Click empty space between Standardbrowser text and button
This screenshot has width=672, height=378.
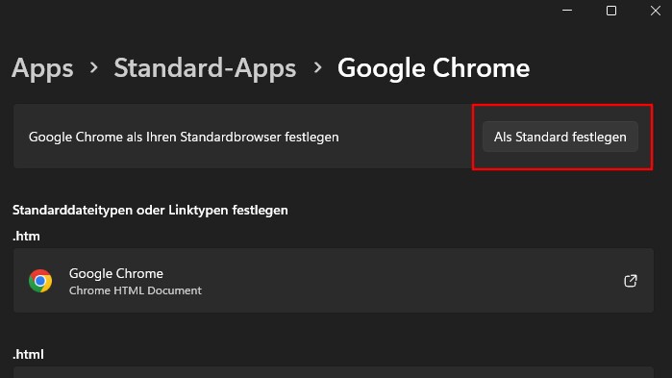pos(408,137)
